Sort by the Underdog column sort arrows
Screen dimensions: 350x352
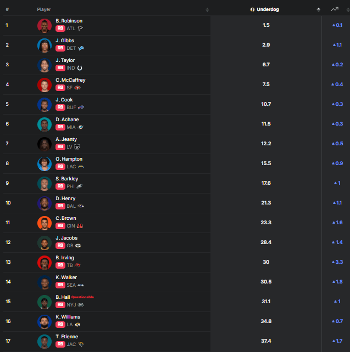point(319,10)
